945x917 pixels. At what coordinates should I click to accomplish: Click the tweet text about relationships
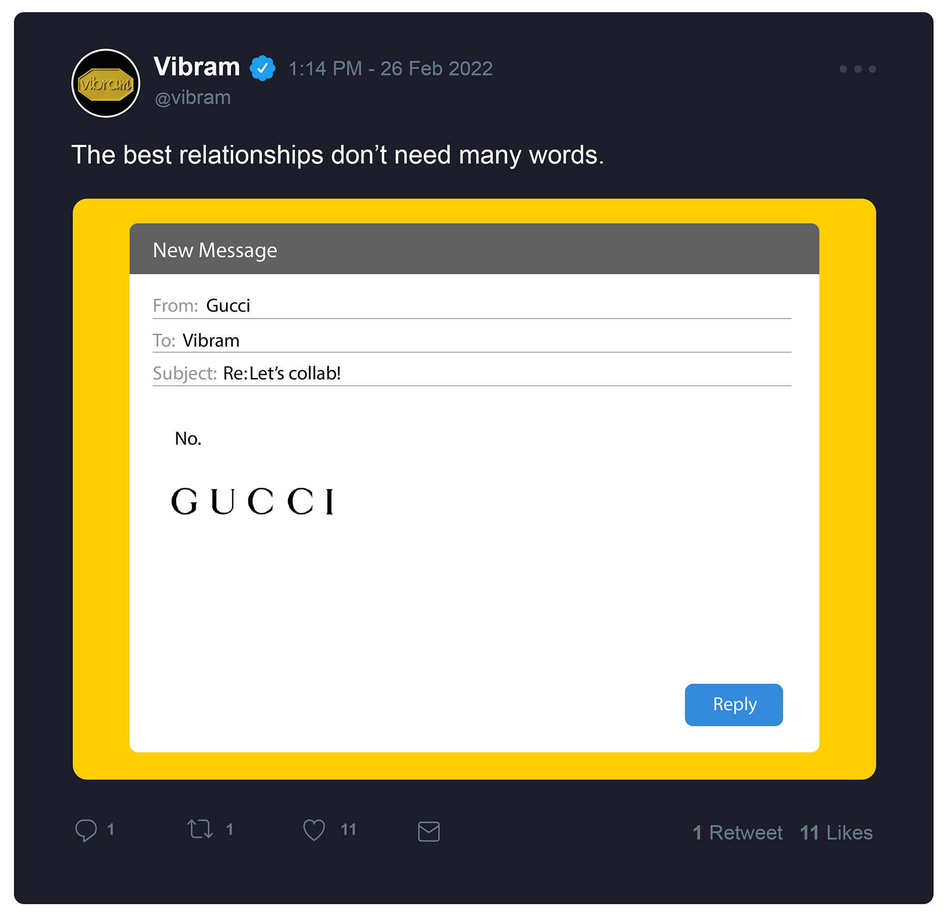[338, 155]
